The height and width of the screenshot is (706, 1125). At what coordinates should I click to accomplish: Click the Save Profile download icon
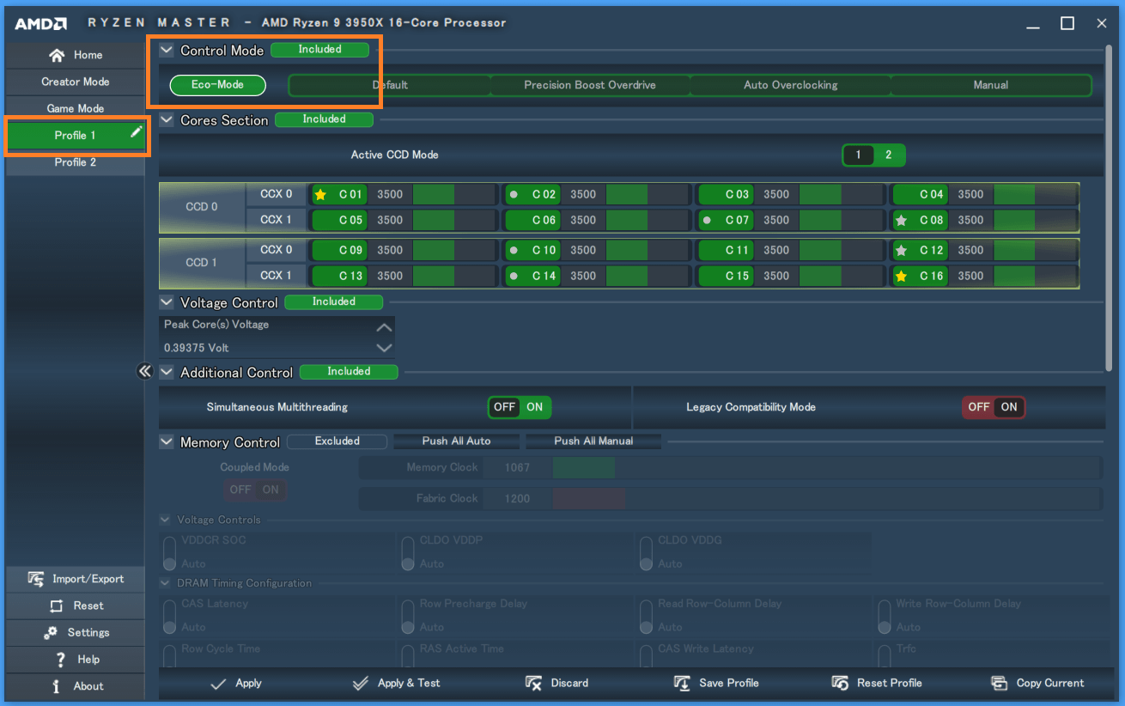[682, 684]
